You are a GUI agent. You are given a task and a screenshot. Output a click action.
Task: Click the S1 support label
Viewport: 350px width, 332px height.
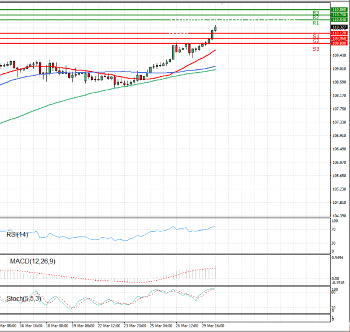point(315,36)
